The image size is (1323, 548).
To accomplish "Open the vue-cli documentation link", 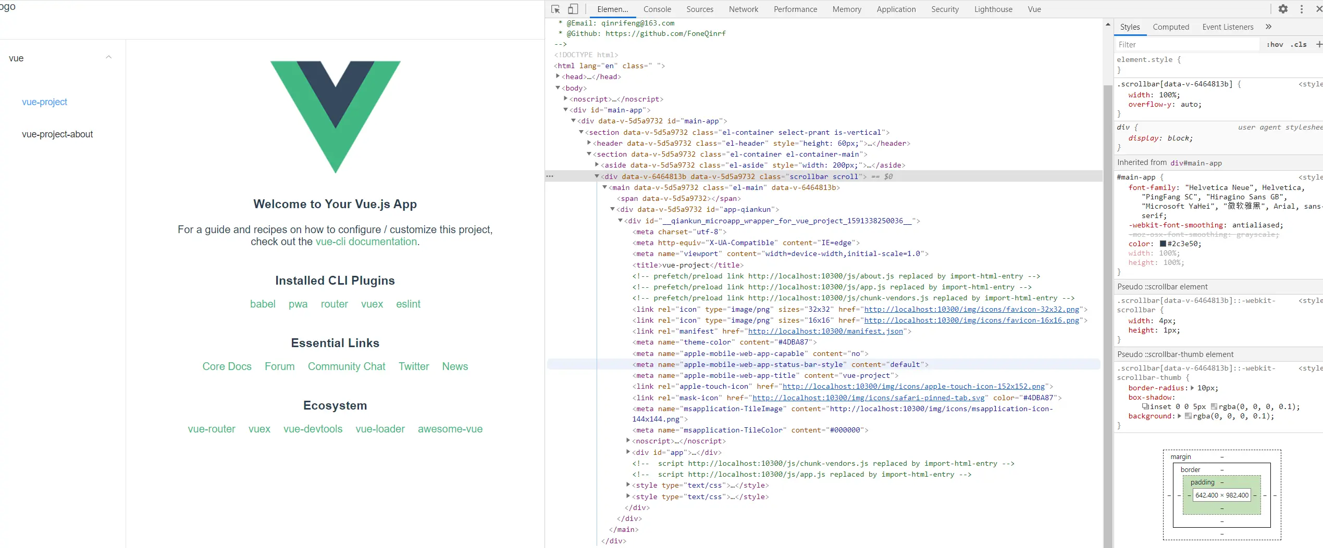I will tap(366, 241).
